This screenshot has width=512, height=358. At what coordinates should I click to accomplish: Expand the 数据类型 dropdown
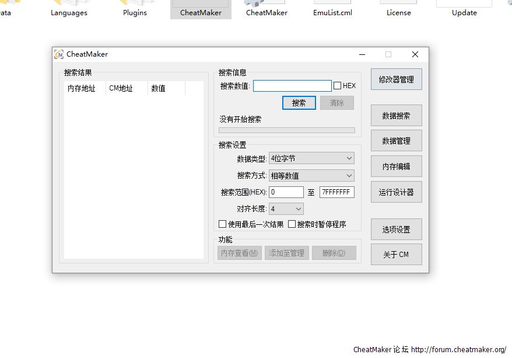(311, 158)
